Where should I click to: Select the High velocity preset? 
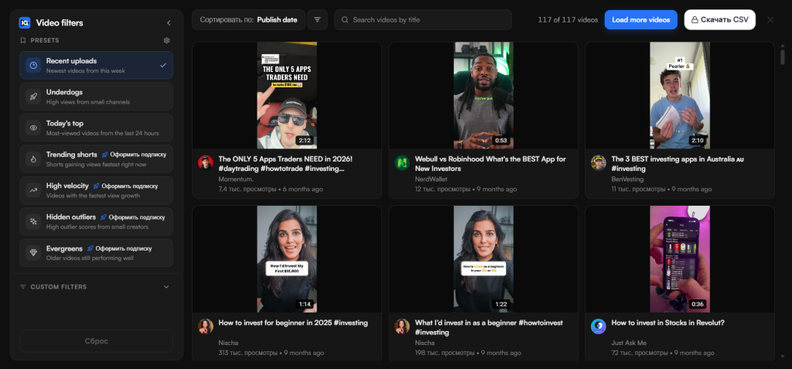97,190
